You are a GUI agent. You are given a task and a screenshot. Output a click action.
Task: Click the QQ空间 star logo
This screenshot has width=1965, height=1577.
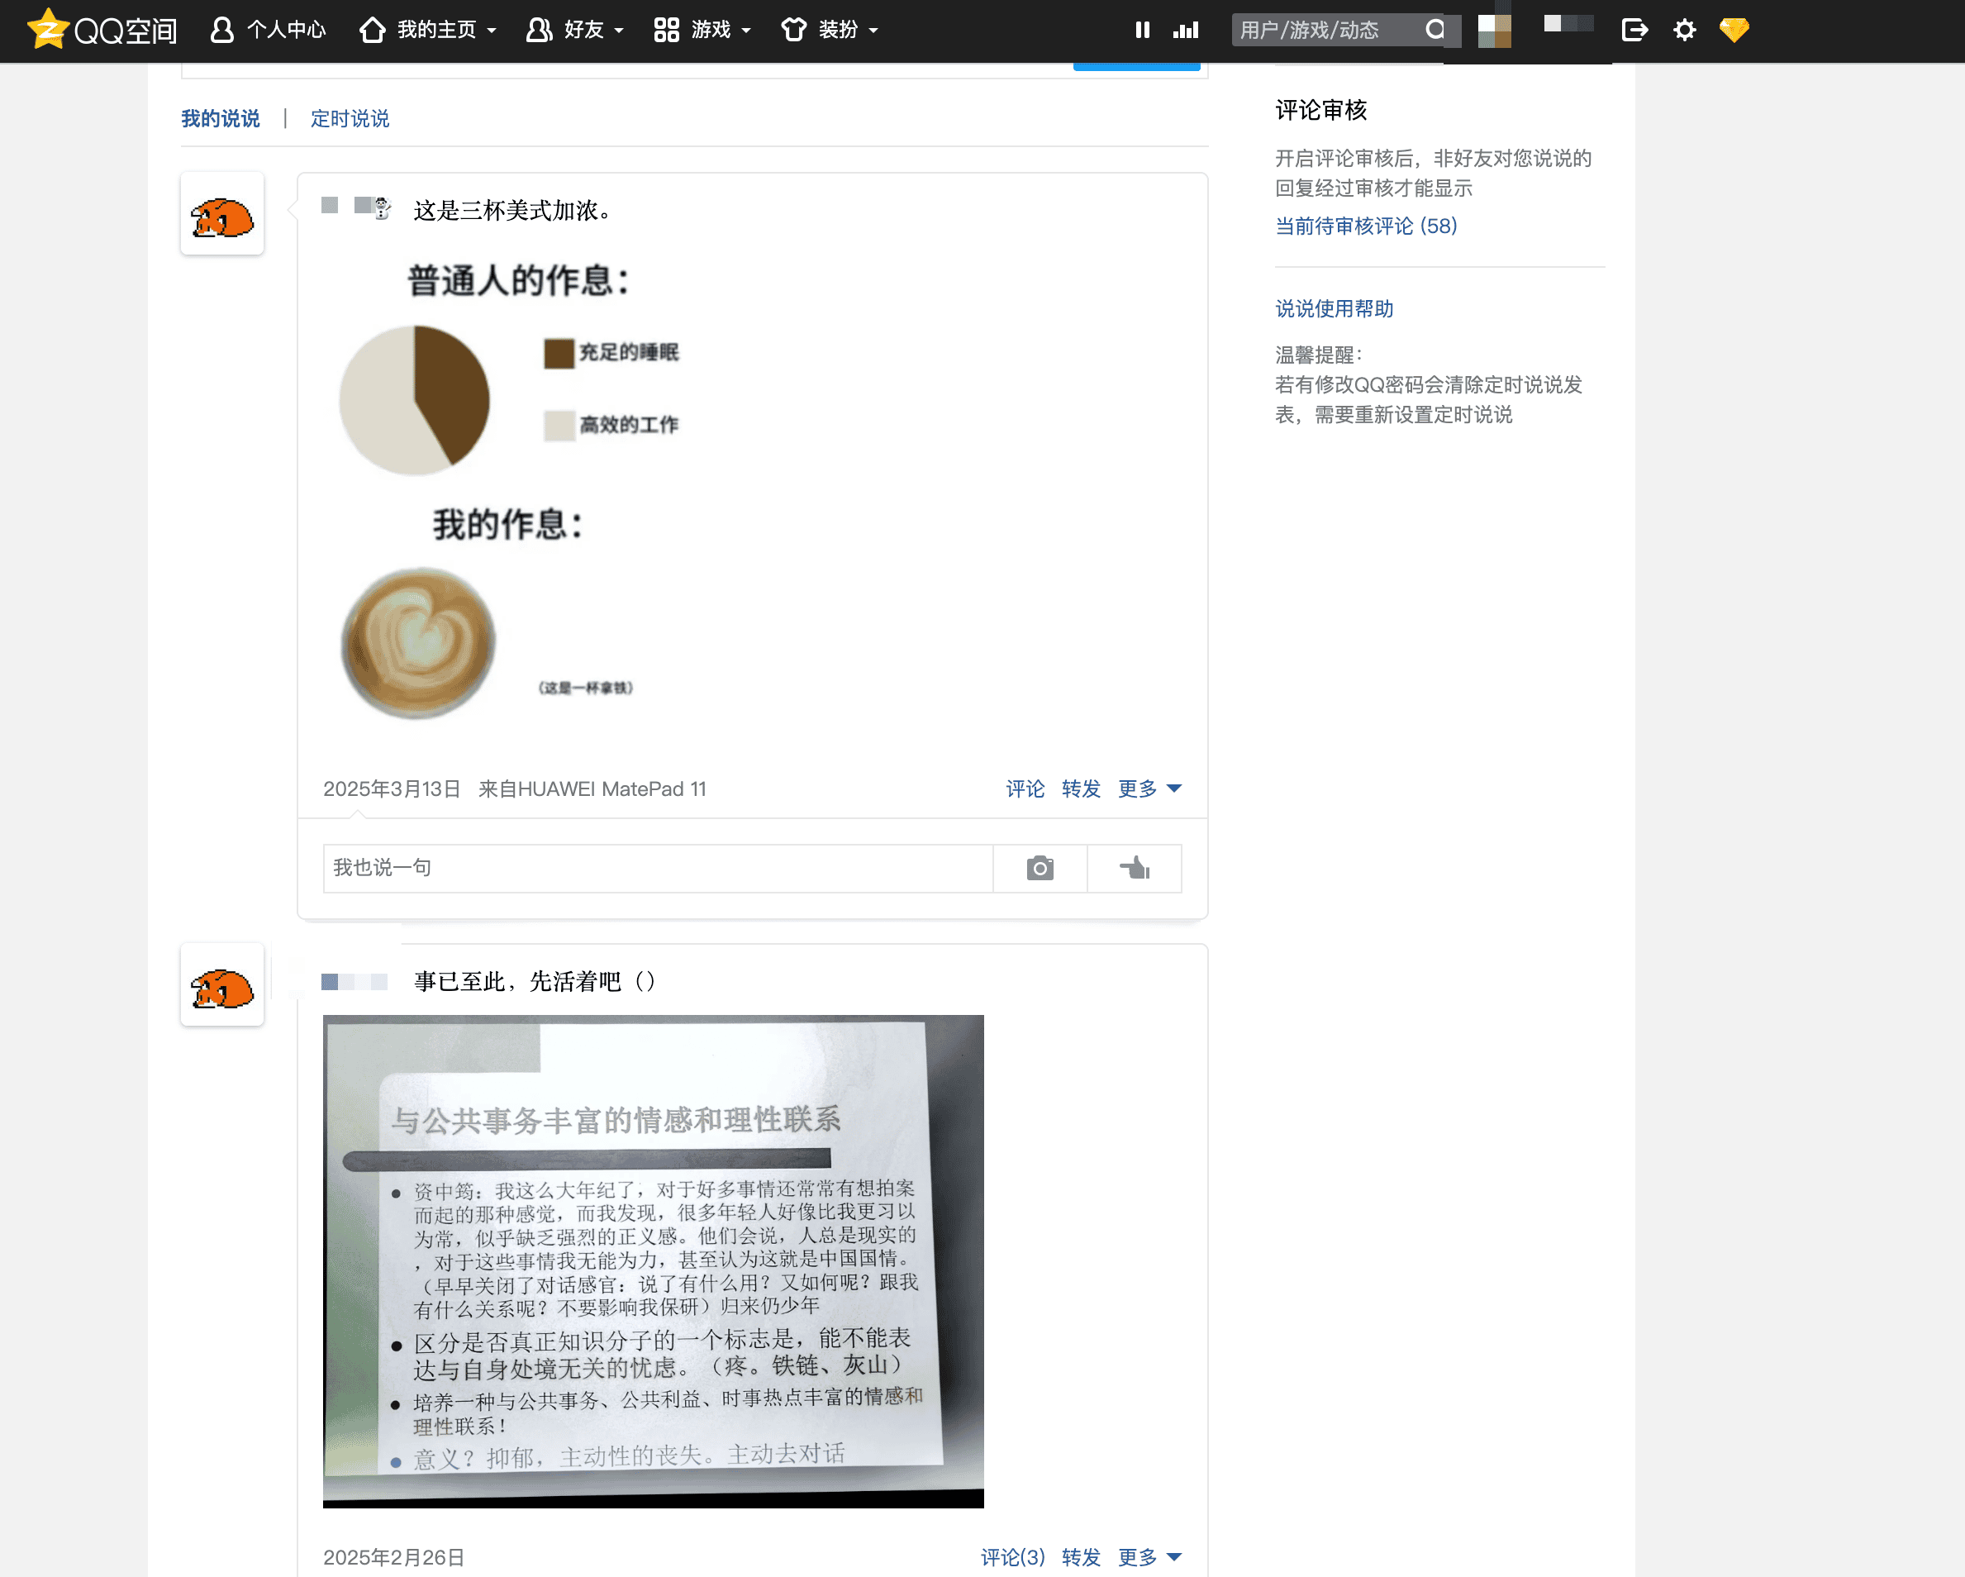click(x=47, y=29)
